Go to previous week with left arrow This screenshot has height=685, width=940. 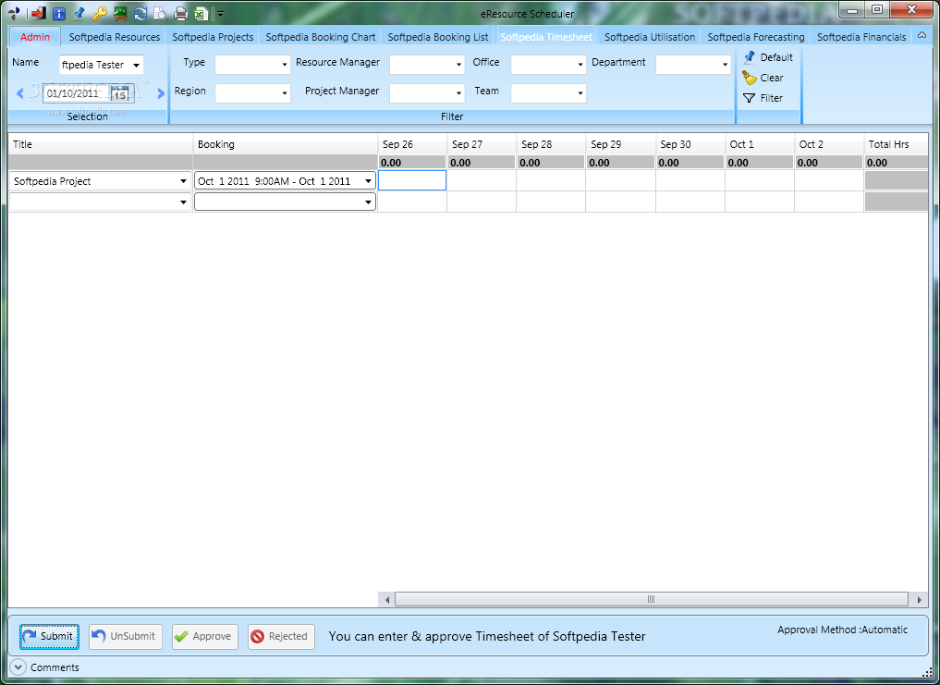(x=19, y=93)
